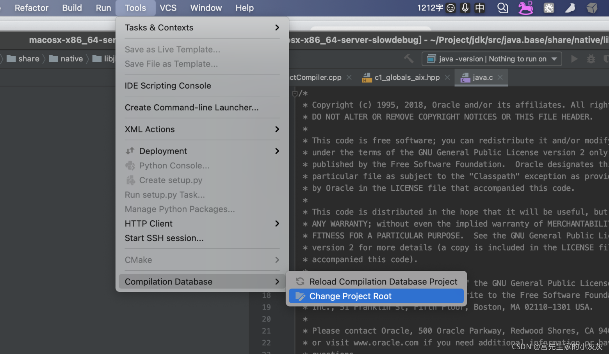The width and height of the screenshot is (609, 354).
Task: Click line number 19 in gutter
Action: click(266, 307)
